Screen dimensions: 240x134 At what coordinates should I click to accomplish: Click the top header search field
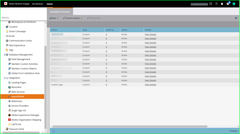199,4
